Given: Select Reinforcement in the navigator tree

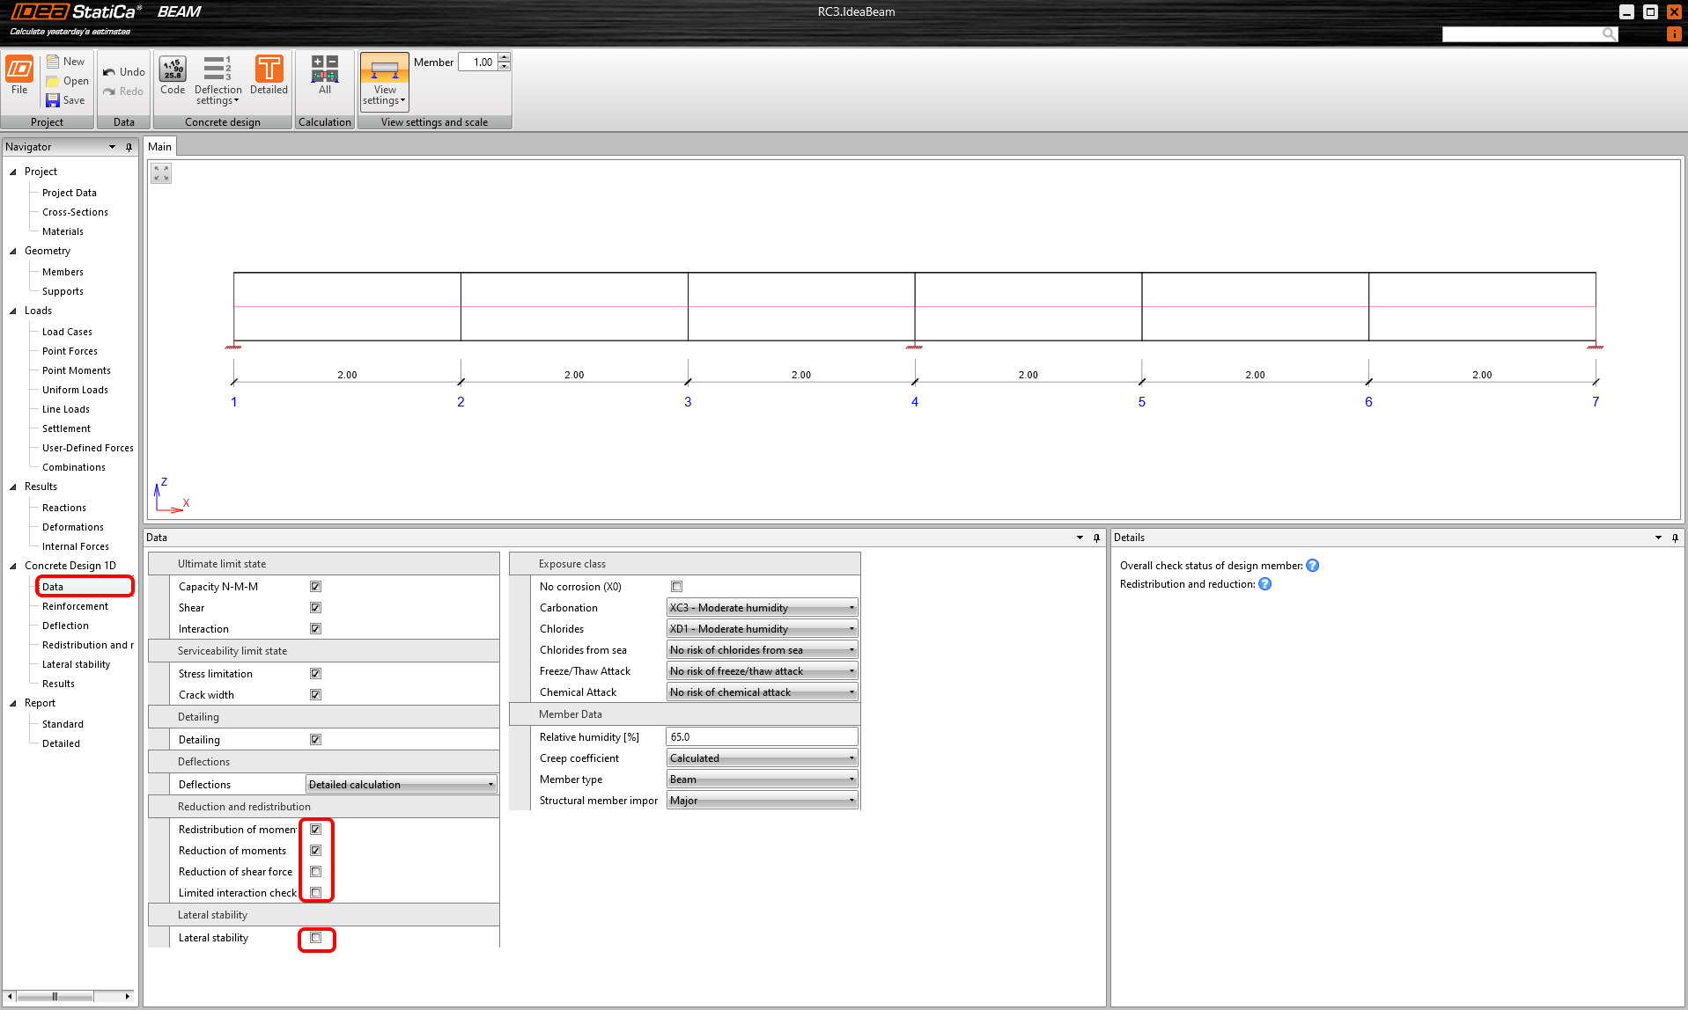Looking at the screenshot, I should [75, 606].
